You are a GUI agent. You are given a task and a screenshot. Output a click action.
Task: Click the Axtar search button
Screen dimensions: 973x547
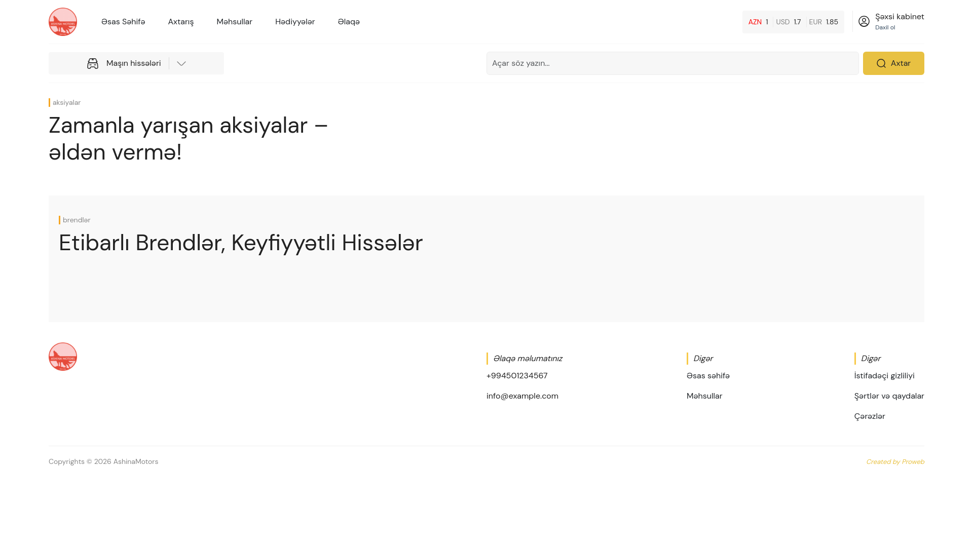click(x=893, y=63)
